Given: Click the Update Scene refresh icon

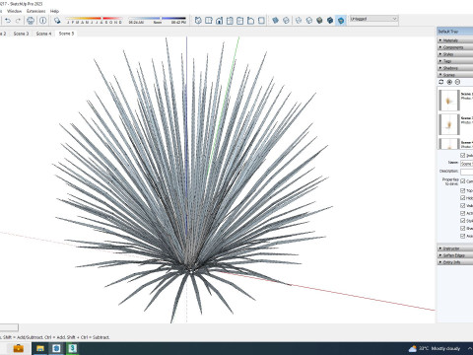Looking at the screenshot, I should (441, 82).
